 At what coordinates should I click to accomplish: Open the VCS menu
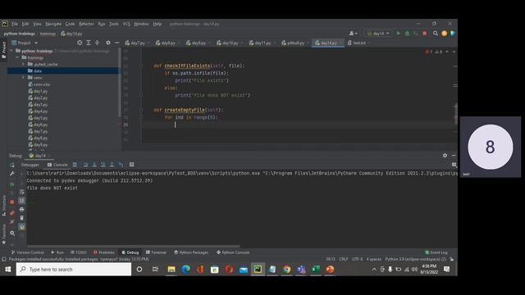126,24
